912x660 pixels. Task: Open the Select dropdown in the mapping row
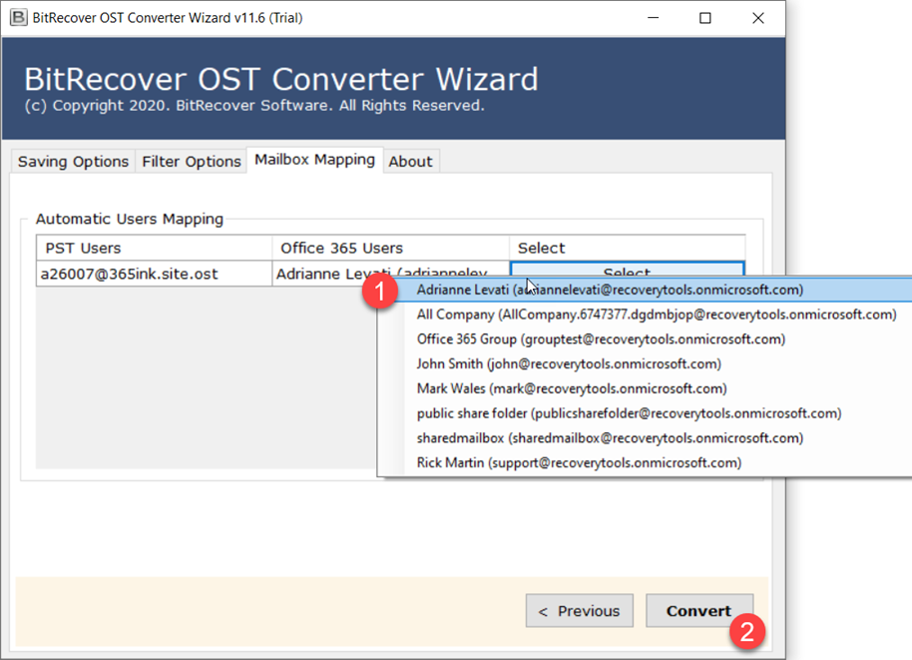point(627,269)
